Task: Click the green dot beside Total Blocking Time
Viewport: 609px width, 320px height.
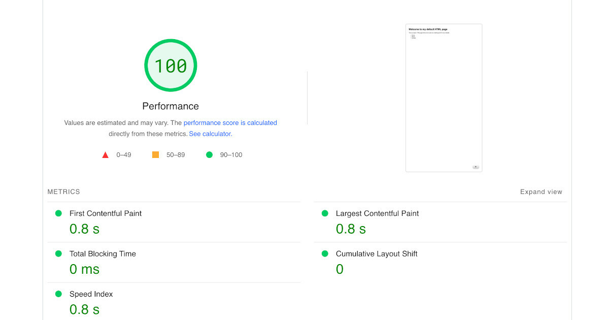Action: pyautogui.click(x=58, y=253)
